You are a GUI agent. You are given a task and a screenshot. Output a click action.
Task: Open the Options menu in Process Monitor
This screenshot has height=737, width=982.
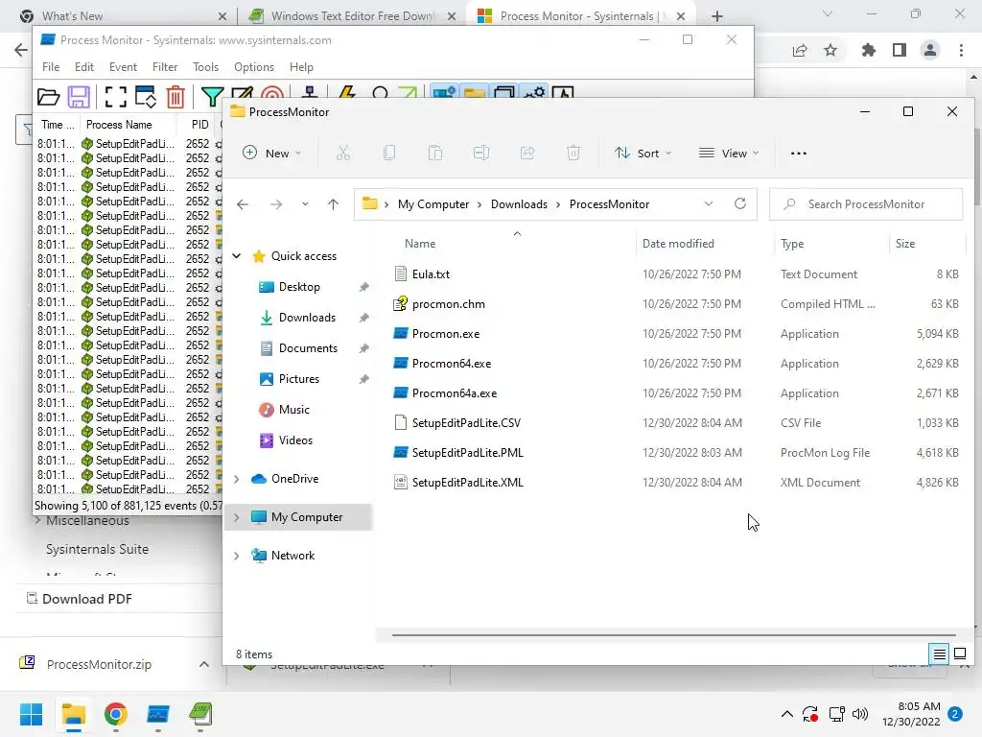253,67
